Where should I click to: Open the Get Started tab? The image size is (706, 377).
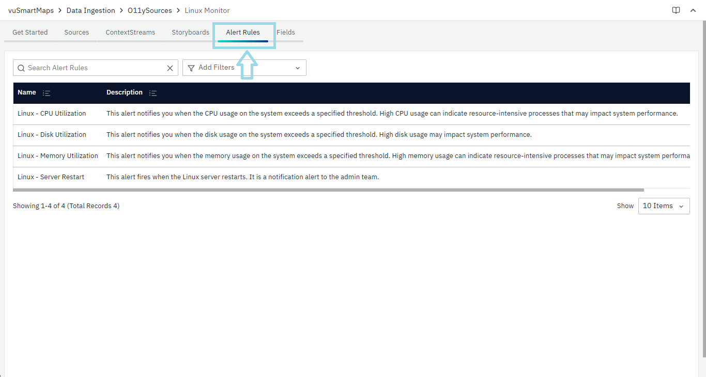(x=29, y=32)
